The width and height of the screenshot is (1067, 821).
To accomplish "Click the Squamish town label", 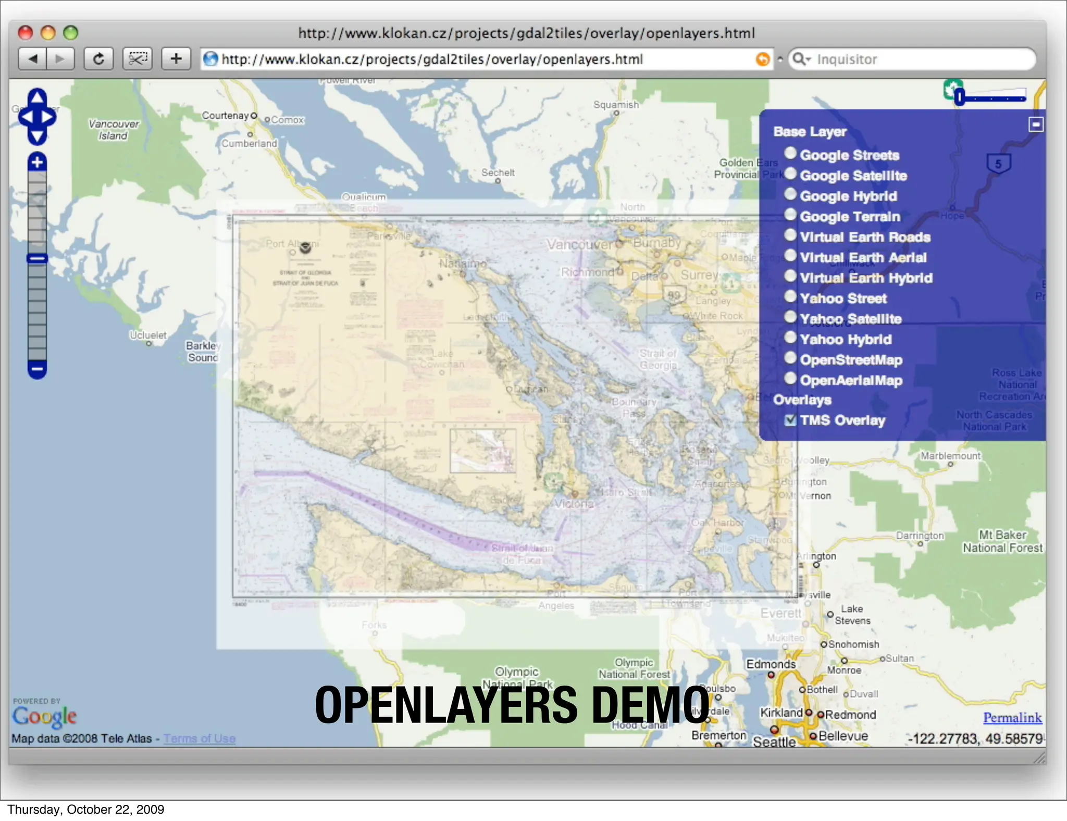I will 616,105.
